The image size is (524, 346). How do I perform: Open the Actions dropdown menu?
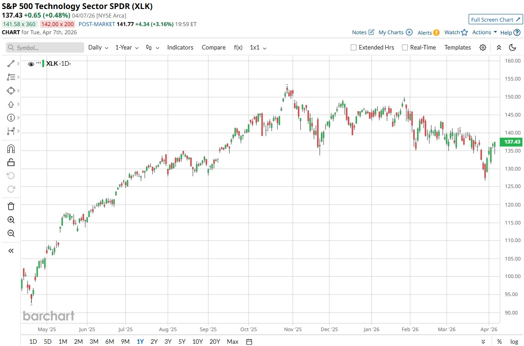pyautogui.click(x=484, y=32)
